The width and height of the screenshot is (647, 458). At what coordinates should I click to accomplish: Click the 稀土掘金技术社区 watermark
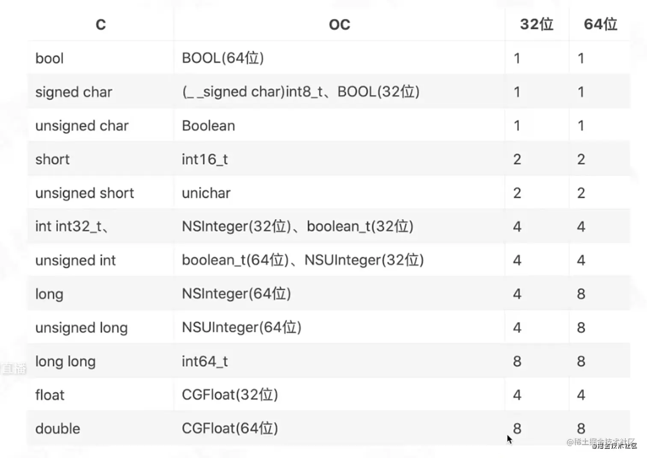(x=602, y=443)
